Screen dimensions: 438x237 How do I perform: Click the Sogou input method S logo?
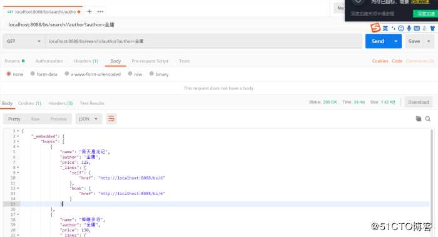click(x=375, y=28)
